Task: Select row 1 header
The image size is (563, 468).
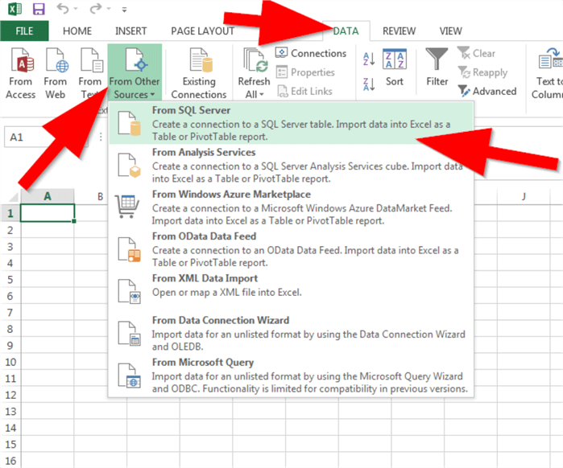Action: tap(10, 213)
